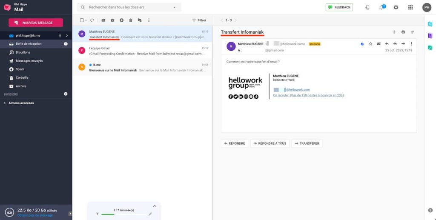The image size is (436, 220).
Task: Delete messages with the trash icon
Action: coord(130,20)
